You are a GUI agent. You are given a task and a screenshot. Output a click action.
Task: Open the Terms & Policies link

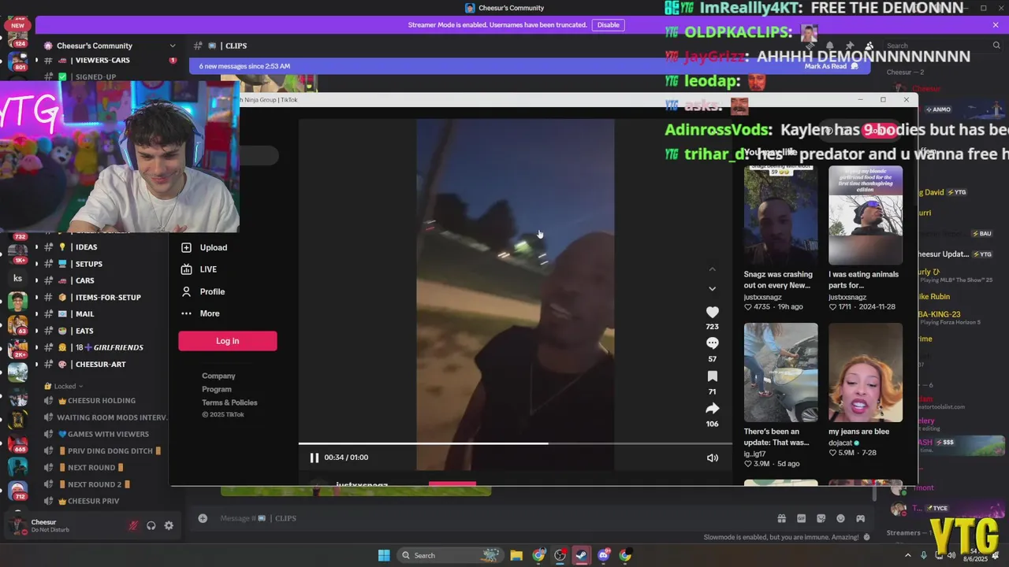[x=229, y=402]
